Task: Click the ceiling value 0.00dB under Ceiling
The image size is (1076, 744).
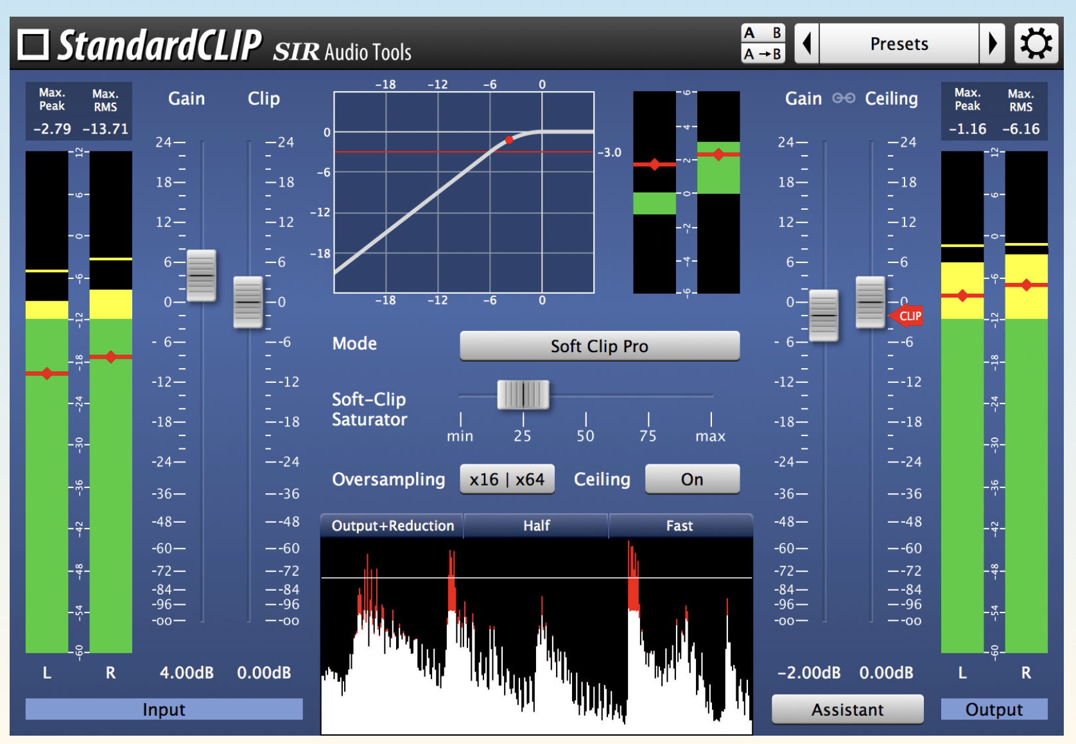Action: pos(886,672)
